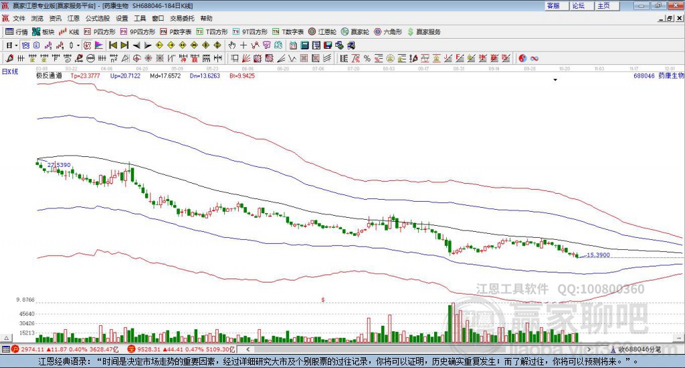Expand the volume panel up arrow
Screen dimensions: 685x368
(x=6, y=338)
